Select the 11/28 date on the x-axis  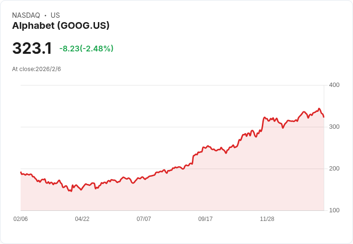pyautogui.click(x=267, y=219)
